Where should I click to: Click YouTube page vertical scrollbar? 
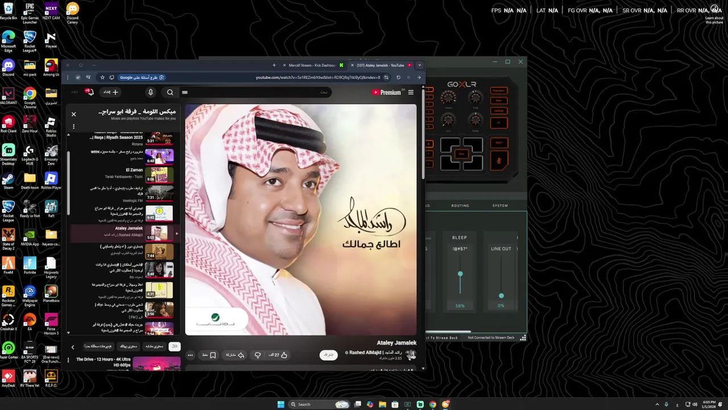click(x=423, y=133)
